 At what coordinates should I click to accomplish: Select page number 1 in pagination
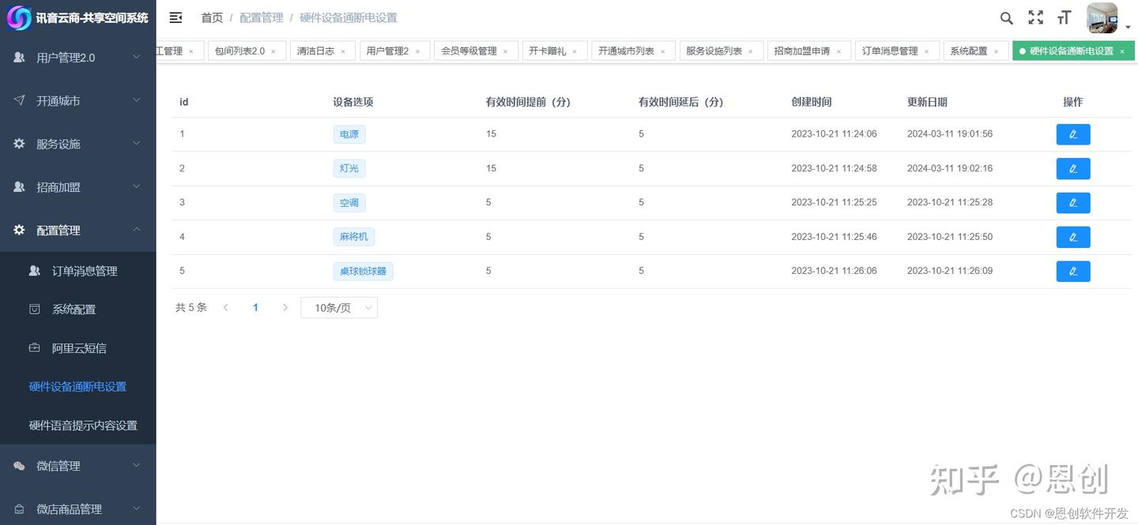[255, 308]
